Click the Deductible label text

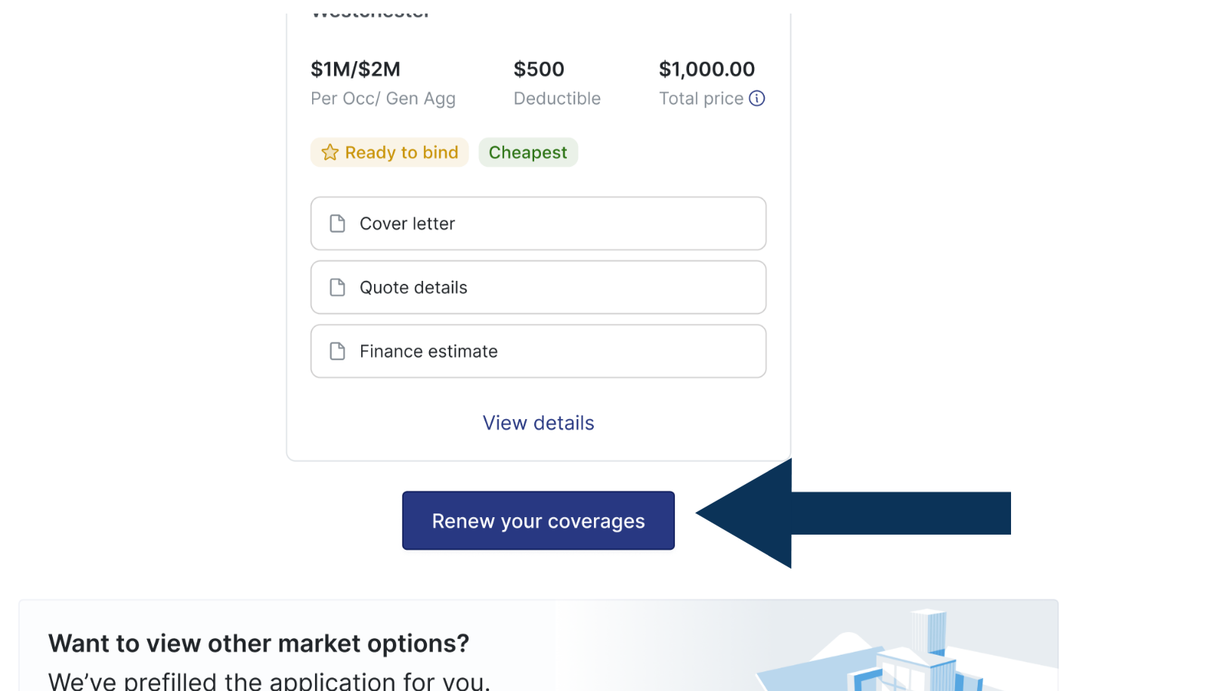click(x=557, y=99)
